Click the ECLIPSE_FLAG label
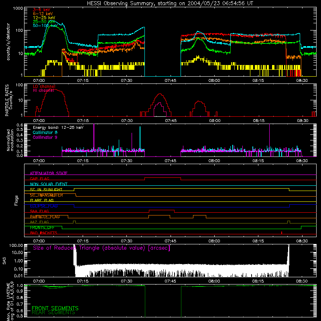 (x=44, y=206)
